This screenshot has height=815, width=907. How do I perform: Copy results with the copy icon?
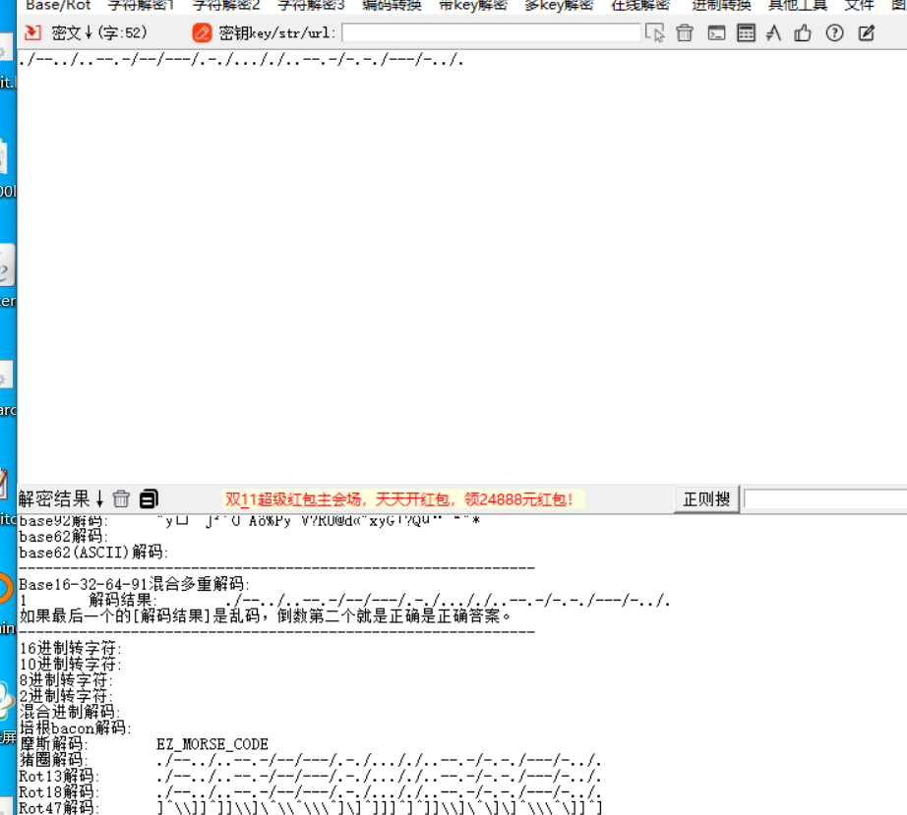pos(148,497)
